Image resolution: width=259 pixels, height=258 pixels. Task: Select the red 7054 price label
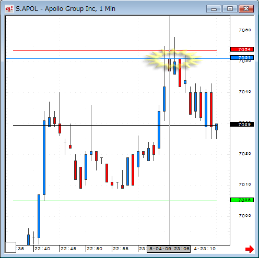click(x=242, y=50)
